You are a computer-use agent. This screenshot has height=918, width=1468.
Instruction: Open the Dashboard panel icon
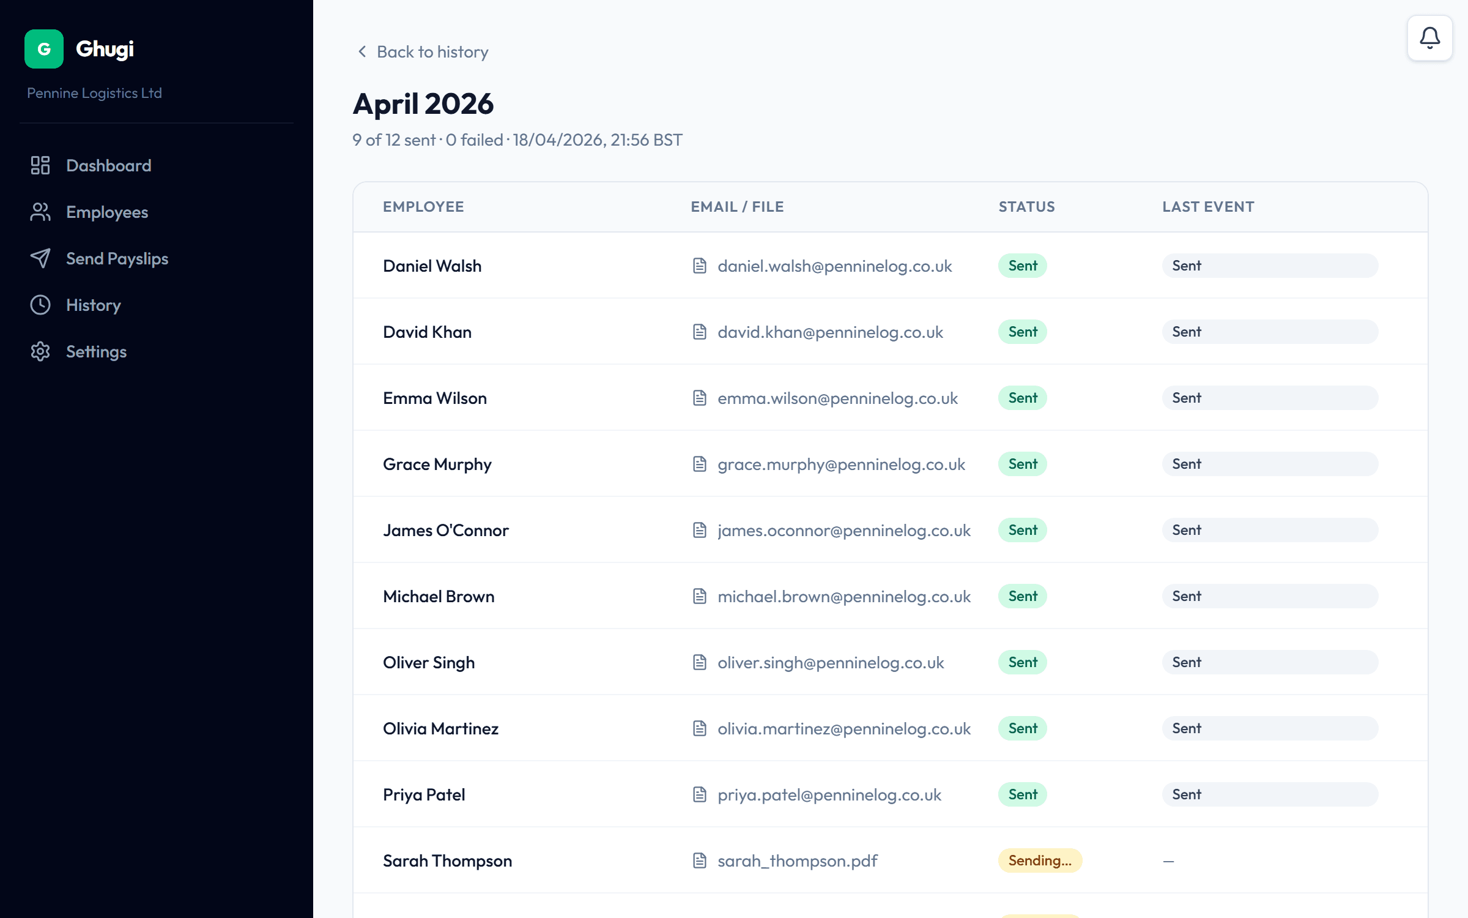[40, 165]
